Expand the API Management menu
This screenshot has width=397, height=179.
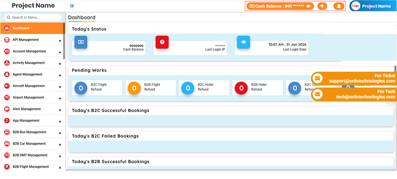(60, 41)
